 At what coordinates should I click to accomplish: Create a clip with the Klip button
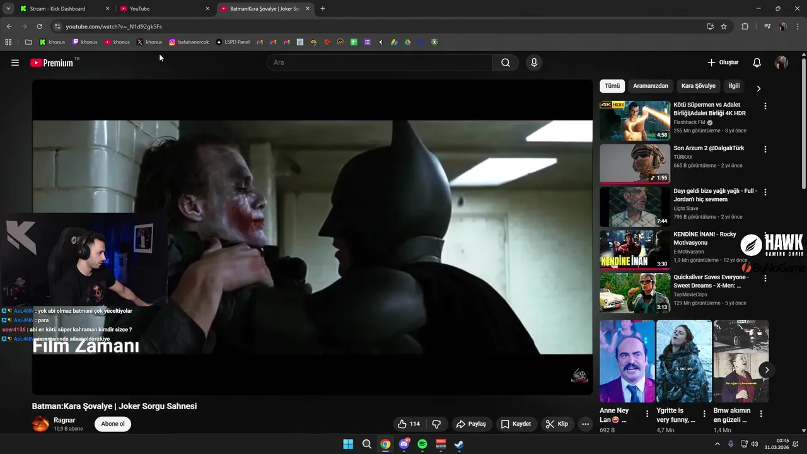coord(557,424)
